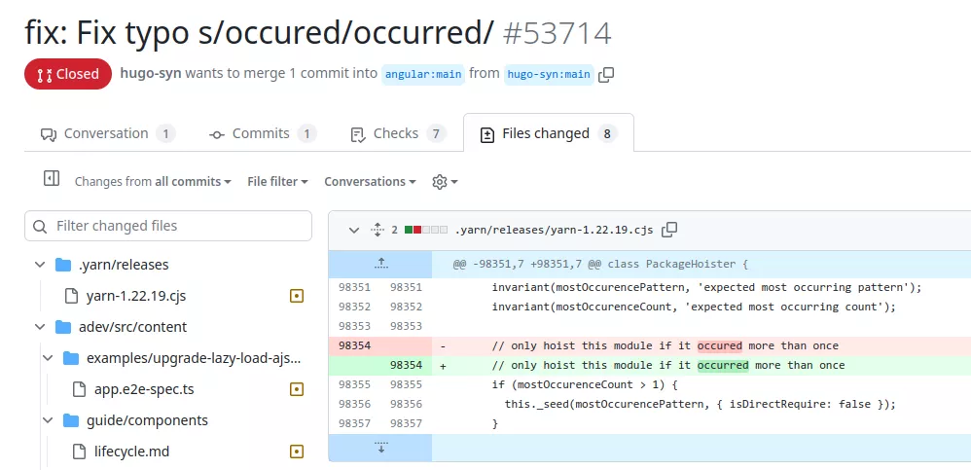Click modified marker beside app.e2e-spec.ts
The width and height of the screenshot is (971, 470).
[297, 389]
